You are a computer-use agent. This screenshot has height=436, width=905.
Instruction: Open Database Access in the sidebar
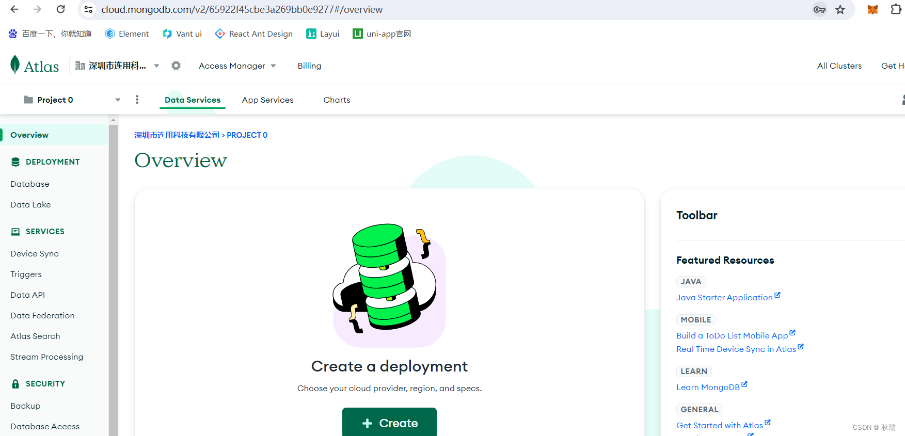point(45,426)
